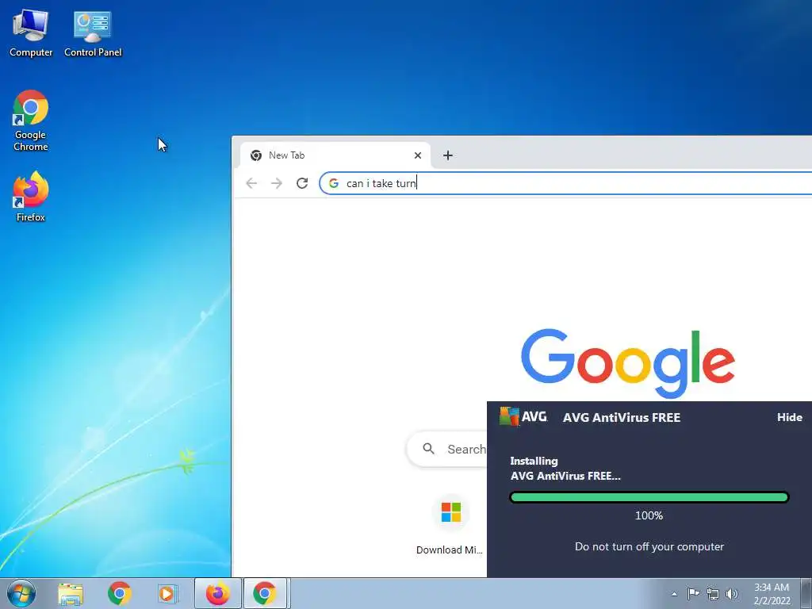Click the '100%' progress text
Screen dimensions: 812x609
pos(649,515)
